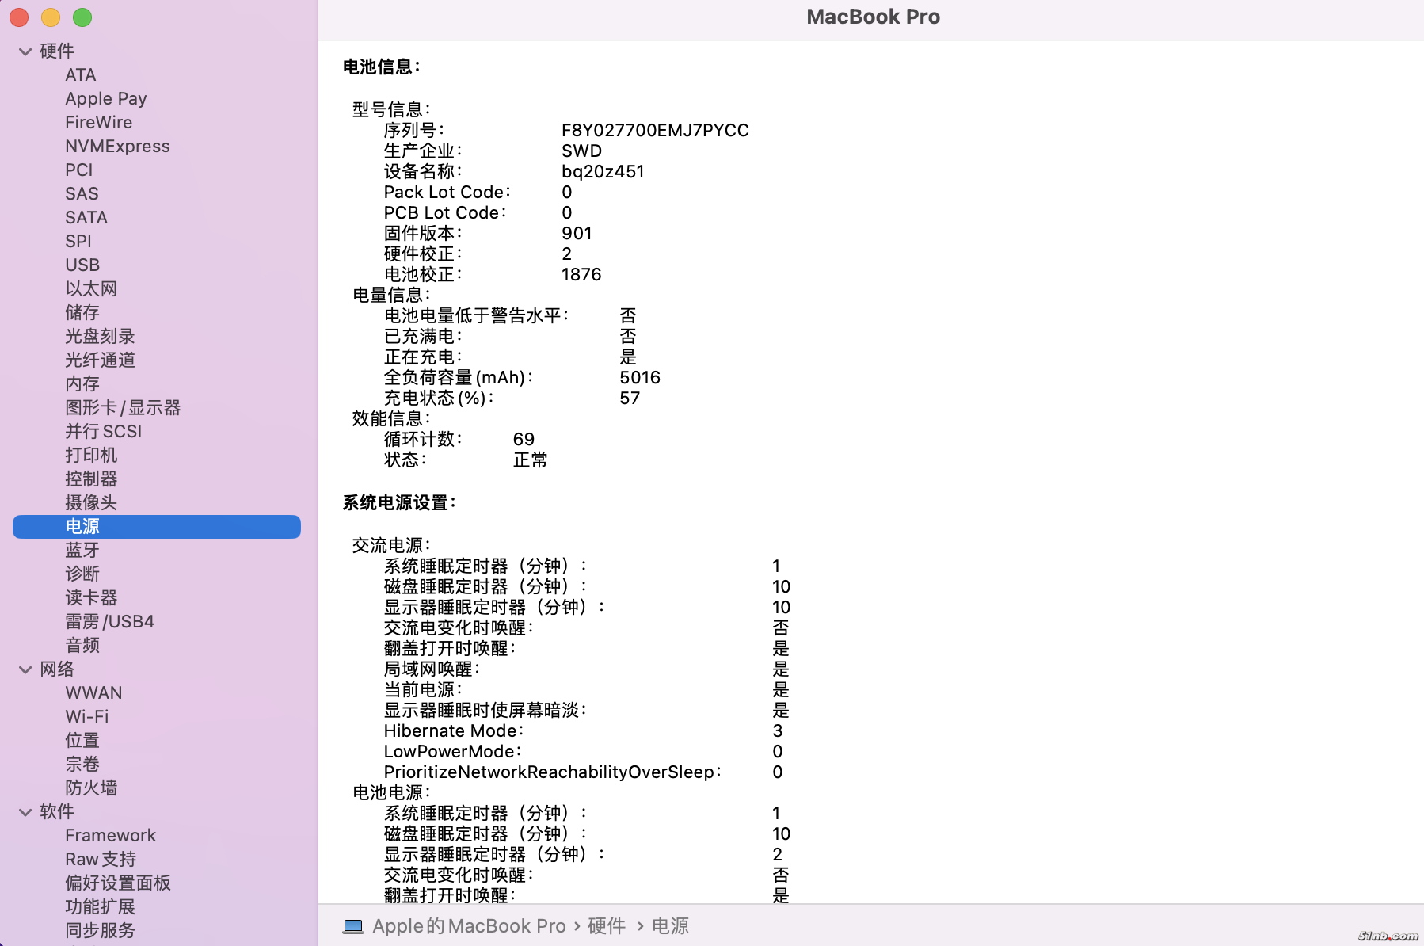Image resolution: width=1424 pixels, height=946 pixels.
Task: Open Apple Pay hardware info
Action: (x=106, y=99)
